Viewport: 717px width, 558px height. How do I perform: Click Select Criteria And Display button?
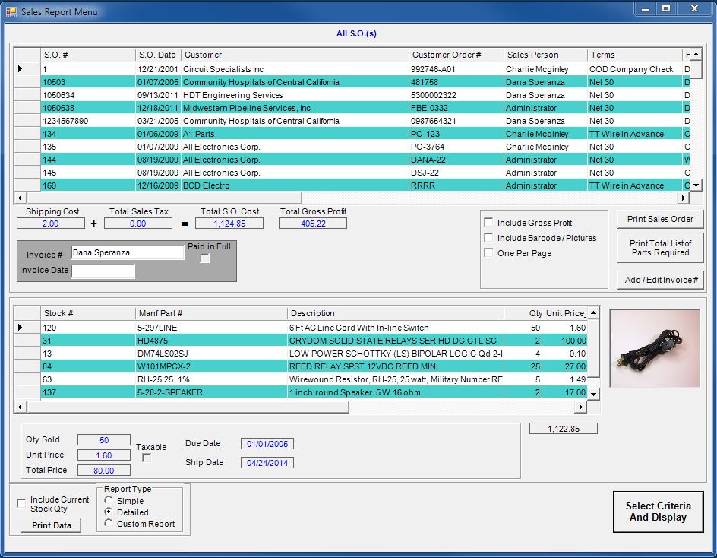pos(658,512)
